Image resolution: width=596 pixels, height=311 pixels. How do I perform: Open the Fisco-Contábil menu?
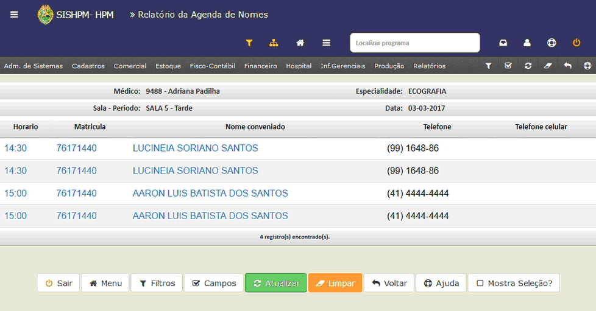coord(213,66)
